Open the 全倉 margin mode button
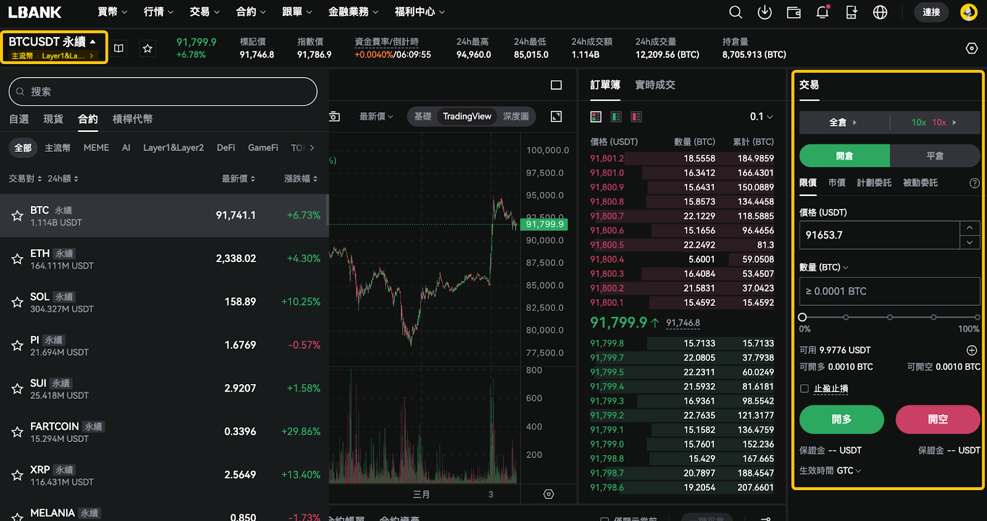 [843, 123]
